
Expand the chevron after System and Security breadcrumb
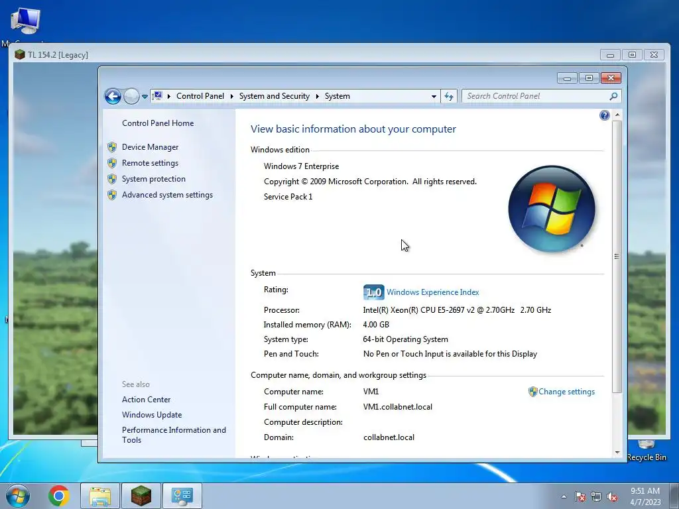pos(318,96)
